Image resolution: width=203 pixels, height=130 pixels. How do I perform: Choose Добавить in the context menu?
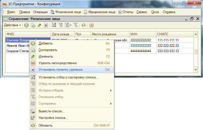point(72,43)
